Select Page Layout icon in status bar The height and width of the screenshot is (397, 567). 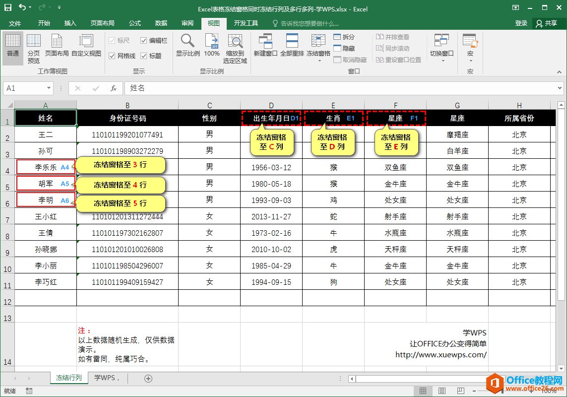(x=441, y=391)
